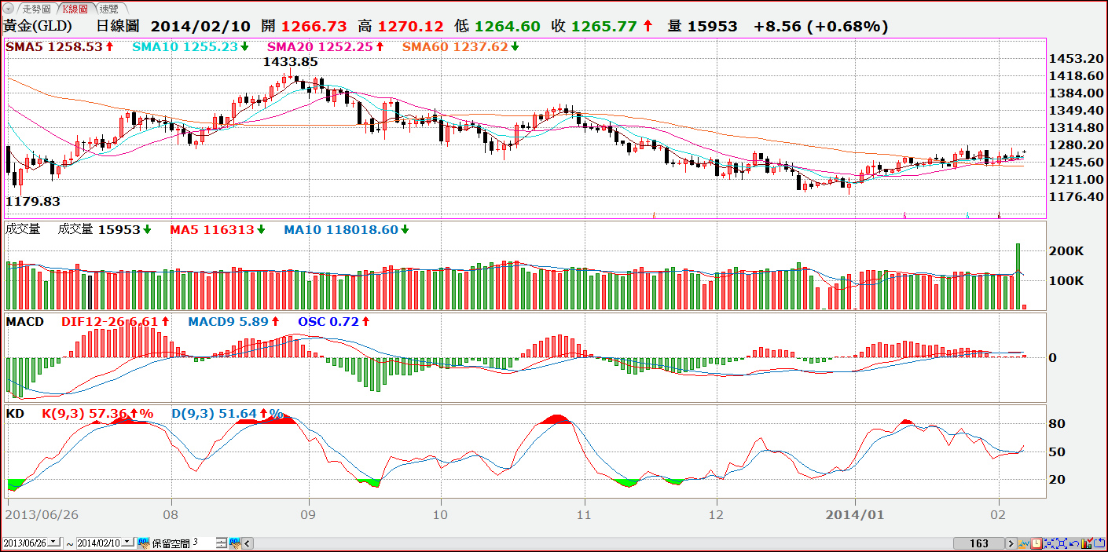The width and height of the screenshot is (1108, 552).
Task: Click the blue export arrow icon
Action: pos(1099,543)
